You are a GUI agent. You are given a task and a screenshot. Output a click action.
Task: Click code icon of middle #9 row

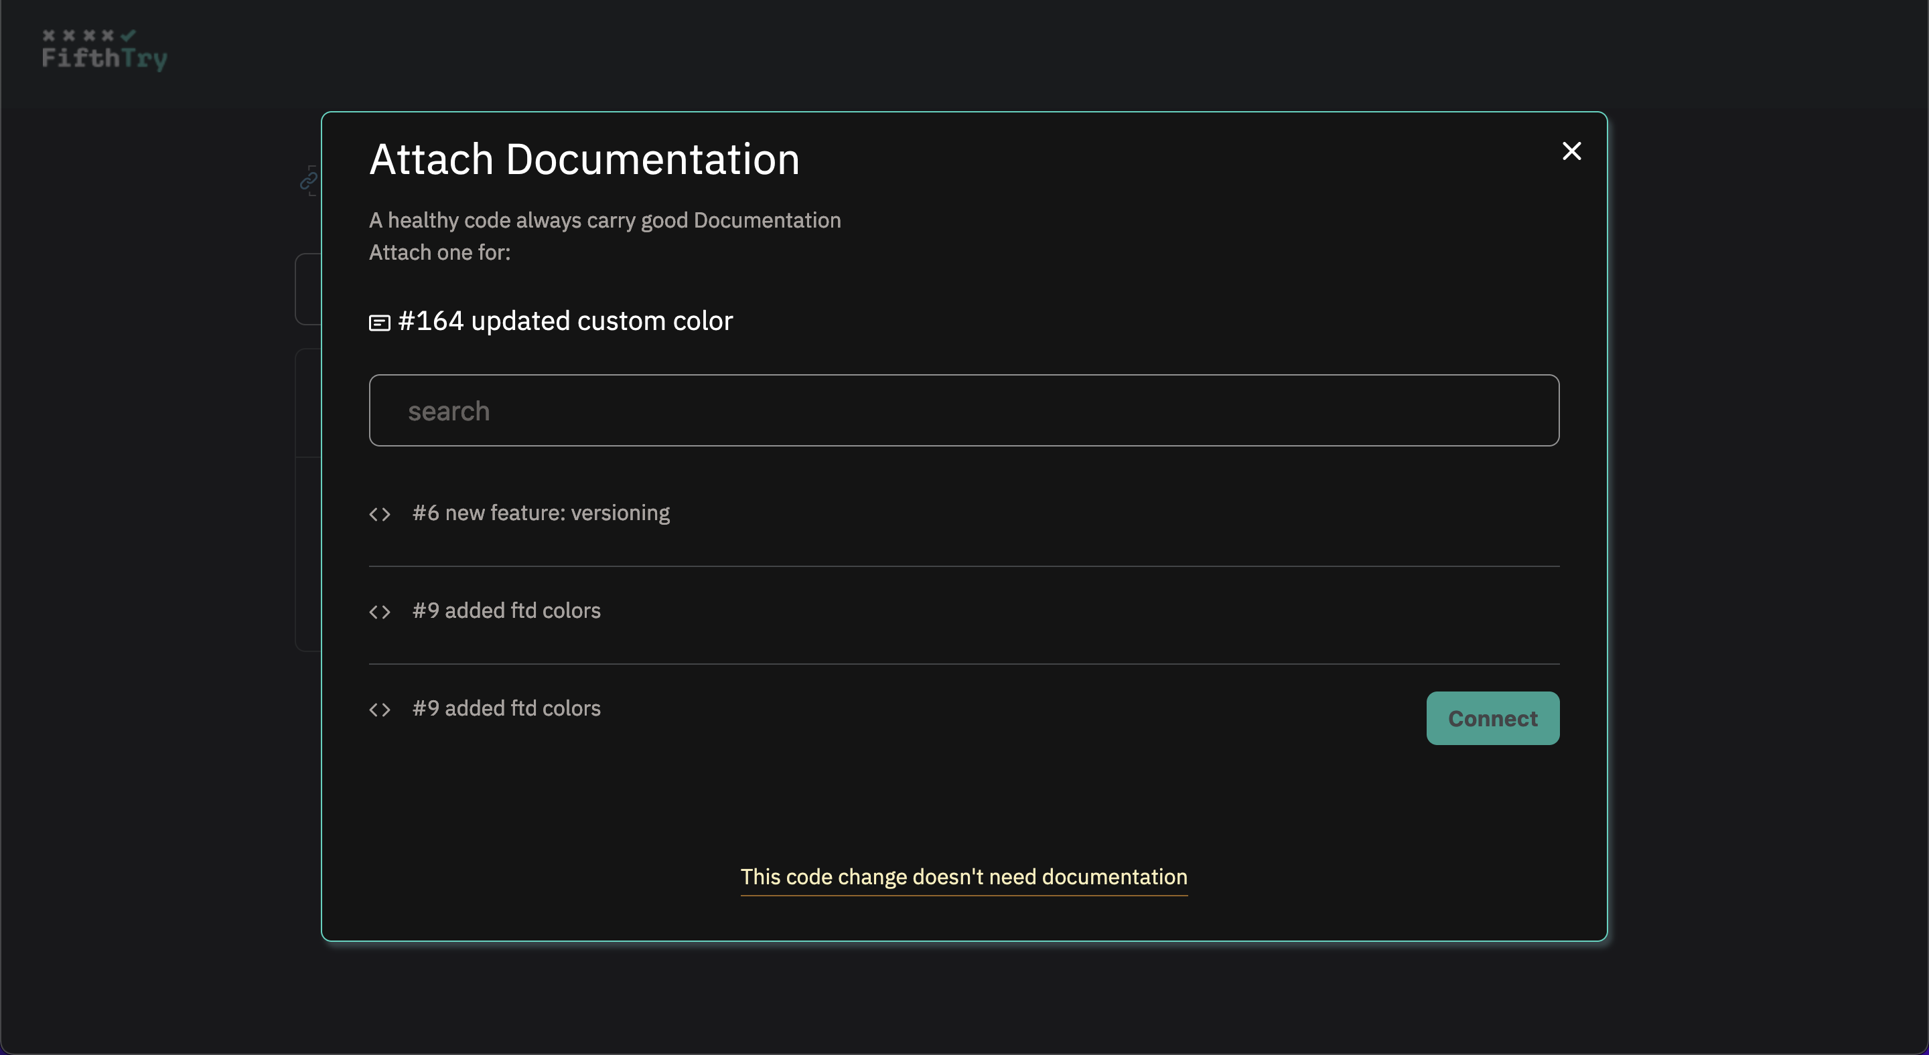[380, 612]
